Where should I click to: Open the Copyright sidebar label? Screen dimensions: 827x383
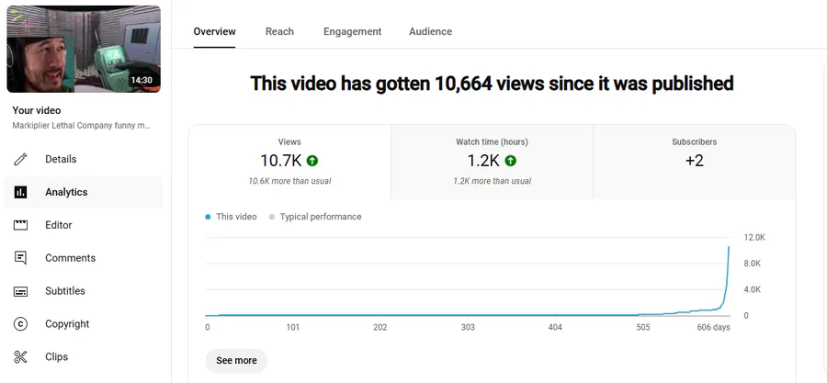pyautogui.click(x=67, y=324)
